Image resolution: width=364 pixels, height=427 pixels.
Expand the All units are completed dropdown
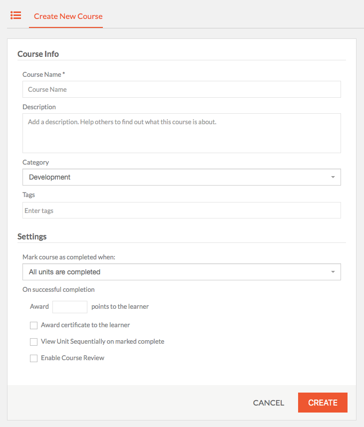tap(182, 272)
